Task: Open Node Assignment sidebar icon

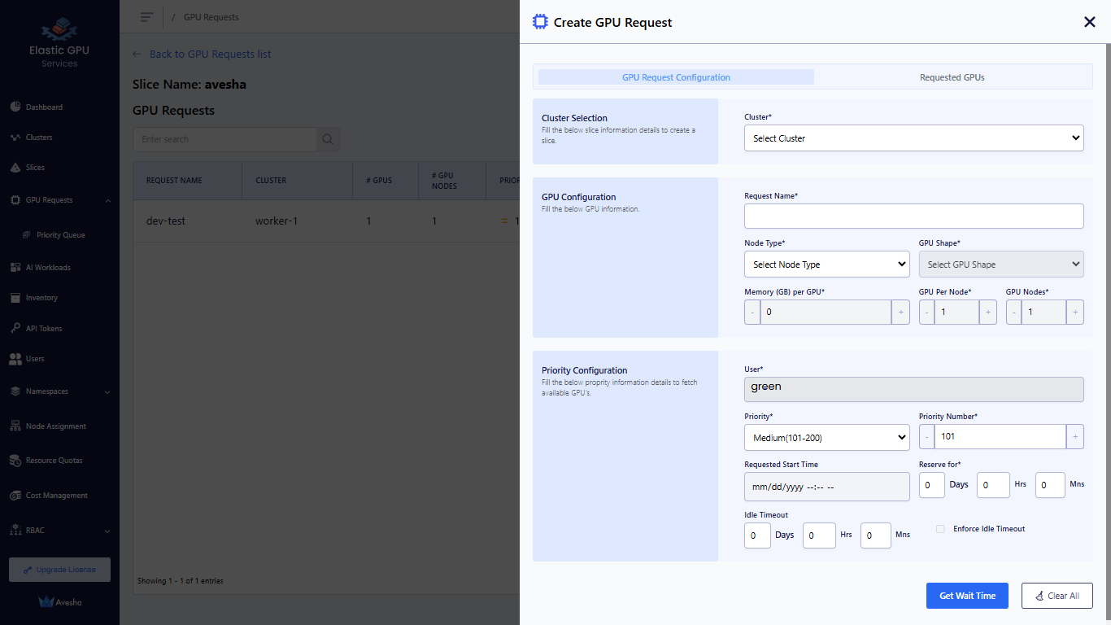Action: (x=15, y=426)
